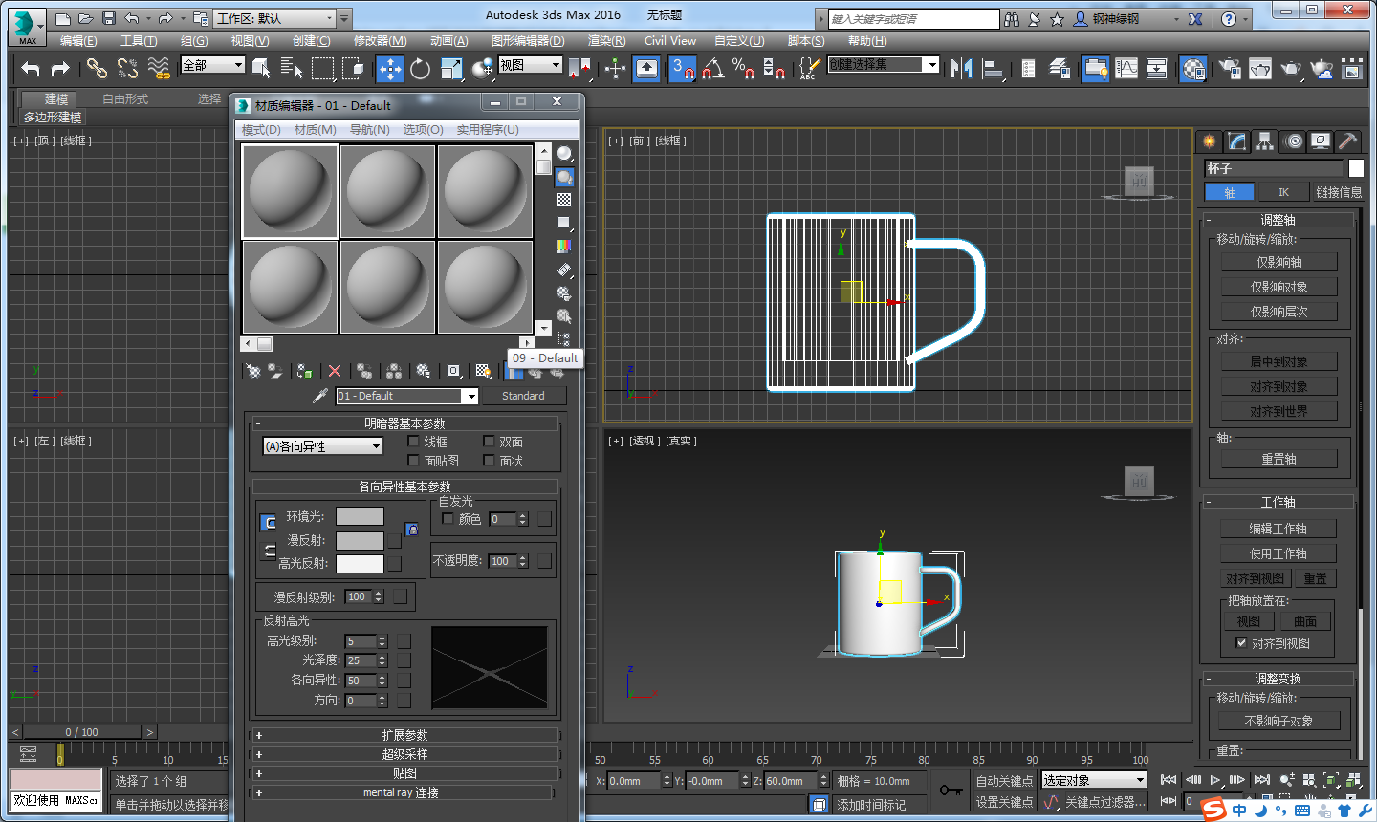Open the 创建选择集 dropdown
The image size is (1377, 822).
coord(884,65)
